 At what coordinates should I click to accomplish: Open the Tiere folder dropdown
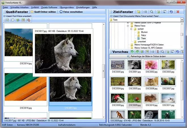click(182, 20)
